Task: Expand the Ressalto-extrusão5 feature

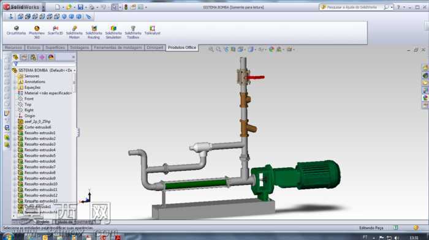Action: (15, 156)
